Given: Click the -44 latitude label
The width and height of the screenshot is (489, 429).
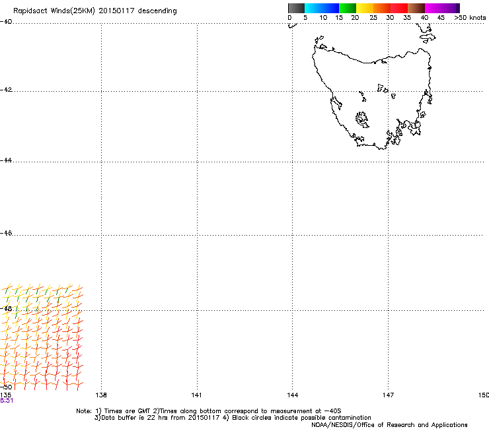Looking at the screenshot, I should coord(6,160).
